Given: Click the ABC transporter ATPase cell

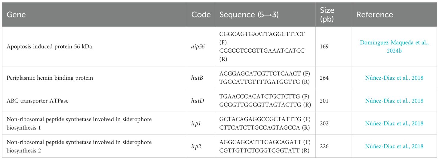Looking at the screenshot, I should point(38,101).
